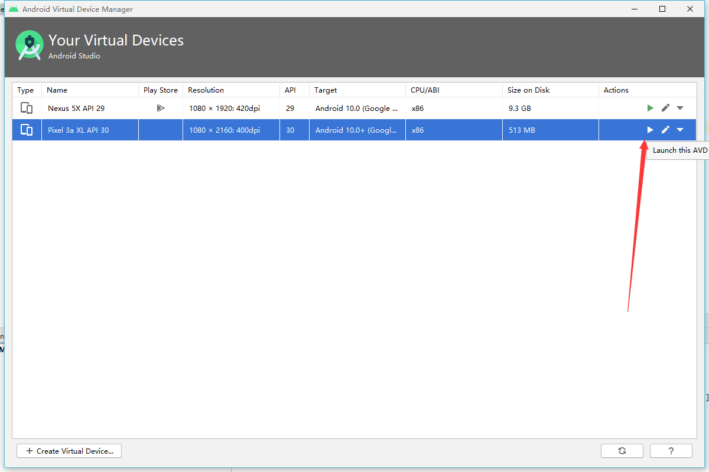The image size is (709, 472).
Task: Minimize the AVD Manager window
Action: (x=635, y=9)
